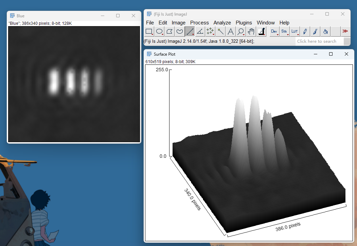Screen dimensions: 357x246
Task: Activate the Freehand selection tool
Action: [180, 31]
